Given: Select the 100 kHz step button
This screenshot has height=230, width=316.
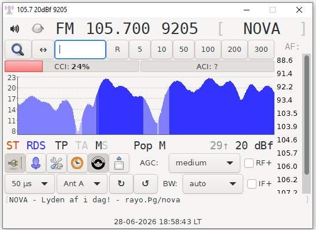Looking at the screenshot, I should click(208, 50).
